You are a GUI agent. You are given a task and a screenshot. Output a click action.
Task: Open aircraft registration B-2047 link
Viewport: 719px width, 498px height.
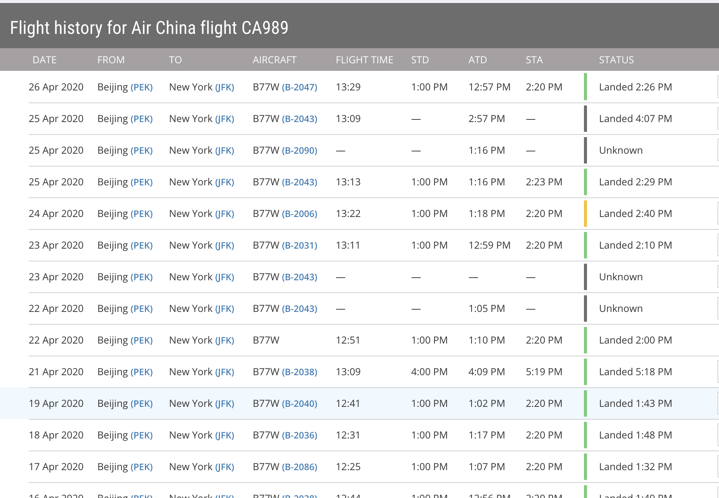click(x=300, y=87)
